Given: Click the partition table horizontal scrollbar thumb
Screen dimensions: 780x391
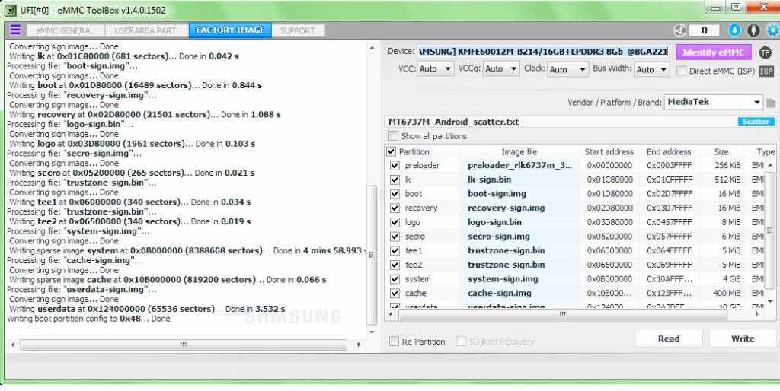Looking at the screenshot, I should [x=562, y=314].
